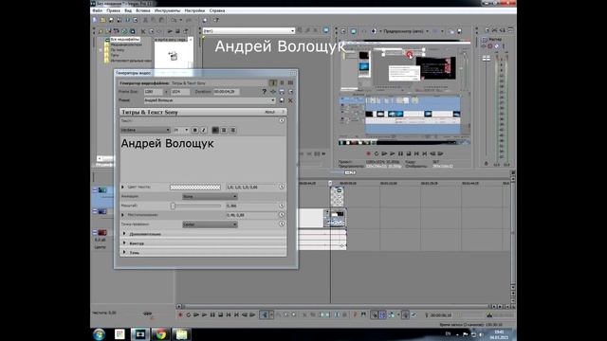Open the Вставка menu
Viewport: 607px width, 341px height.
click(143, 10)
